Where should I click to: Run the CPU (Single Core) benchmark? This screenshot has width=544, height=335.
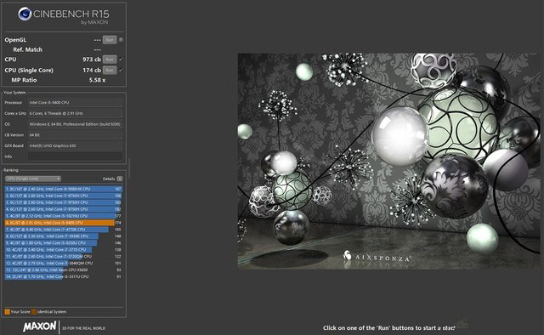point(110,70)
